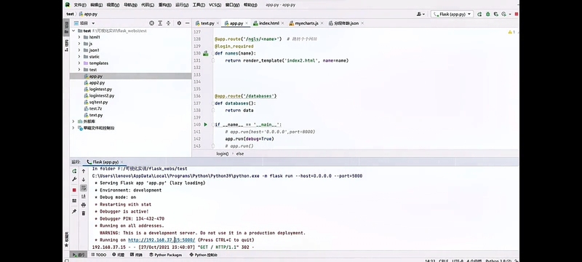Toggle the 收藏夹 favorites side panel

66,239
